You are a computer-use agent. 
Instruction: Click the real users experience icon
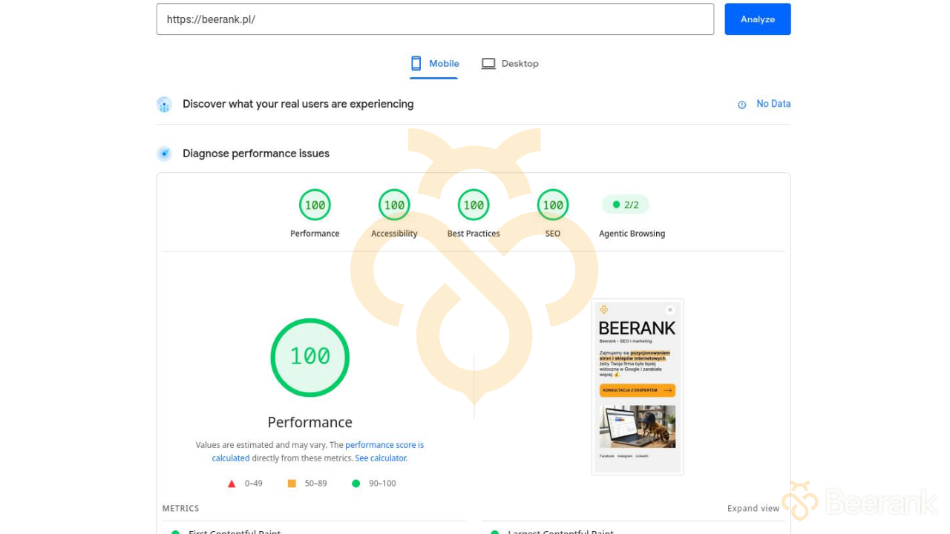point(164,105)
